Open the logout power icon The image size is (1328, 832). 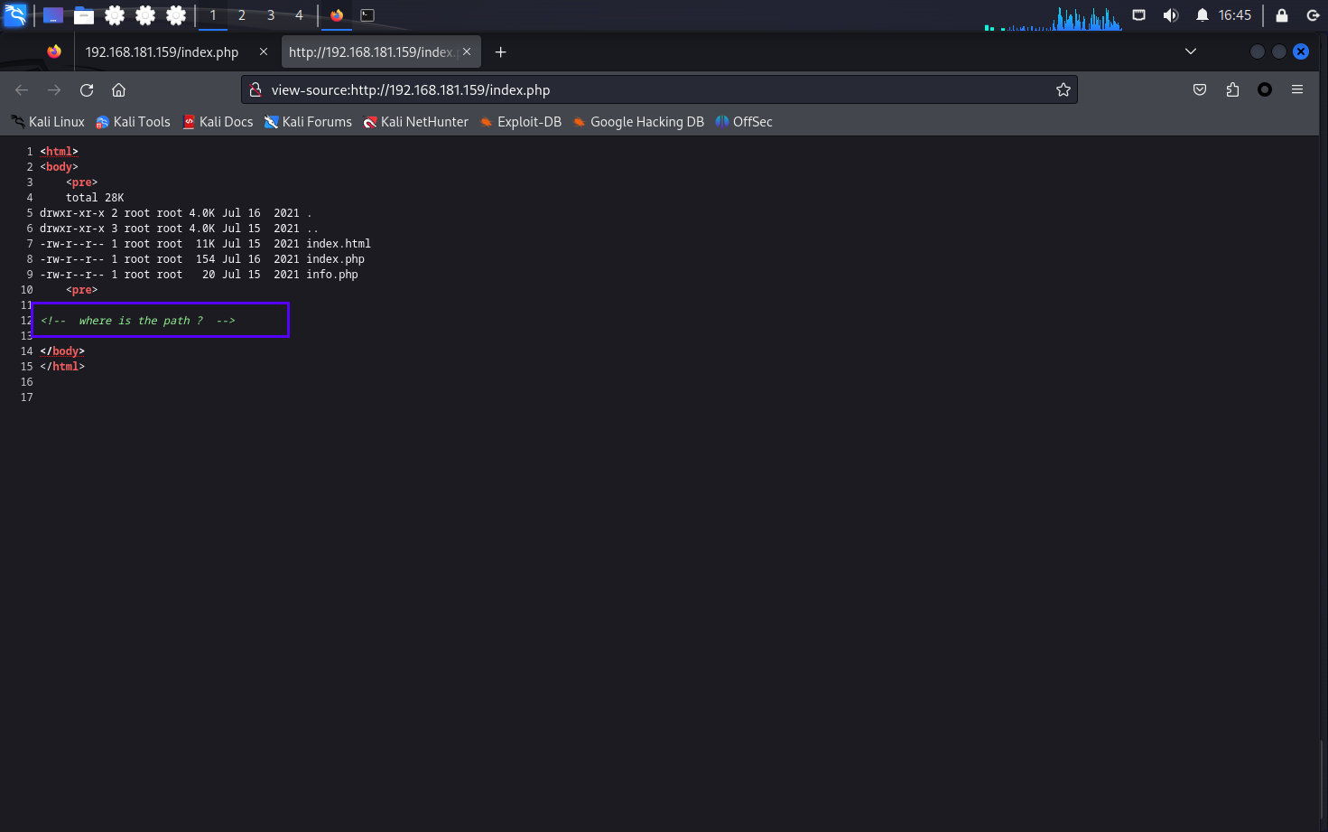1313,15
